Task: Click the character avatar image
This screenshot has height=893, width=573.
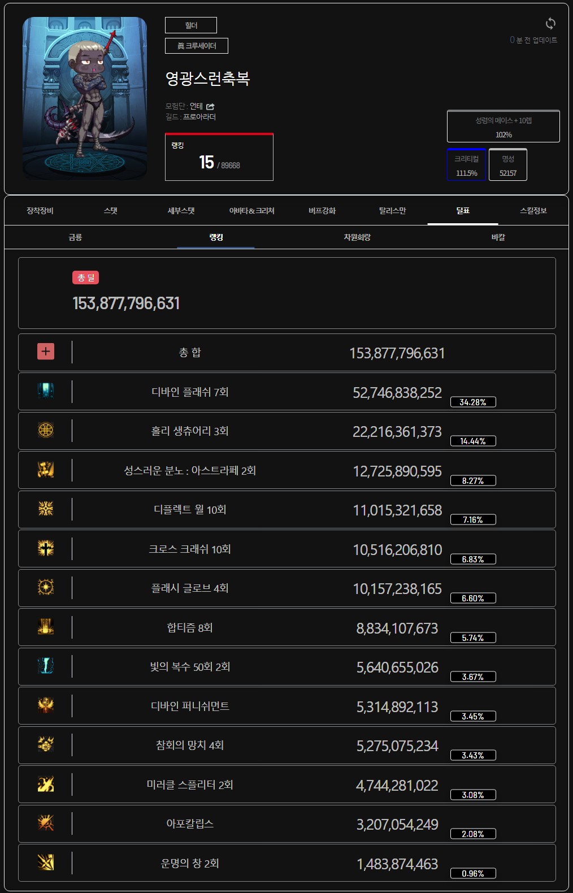Action: [x=85, y=98]
